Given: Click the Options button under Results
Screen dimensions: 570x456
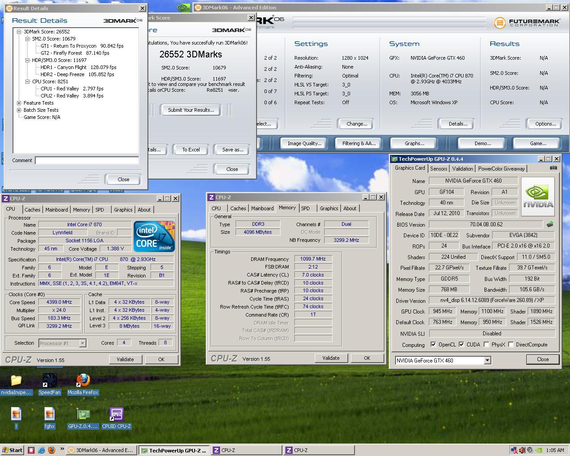Looking at the screenshot, I should (546, 124).
